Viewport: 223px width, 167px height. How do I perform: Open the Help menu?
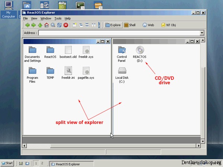[68, 19]
